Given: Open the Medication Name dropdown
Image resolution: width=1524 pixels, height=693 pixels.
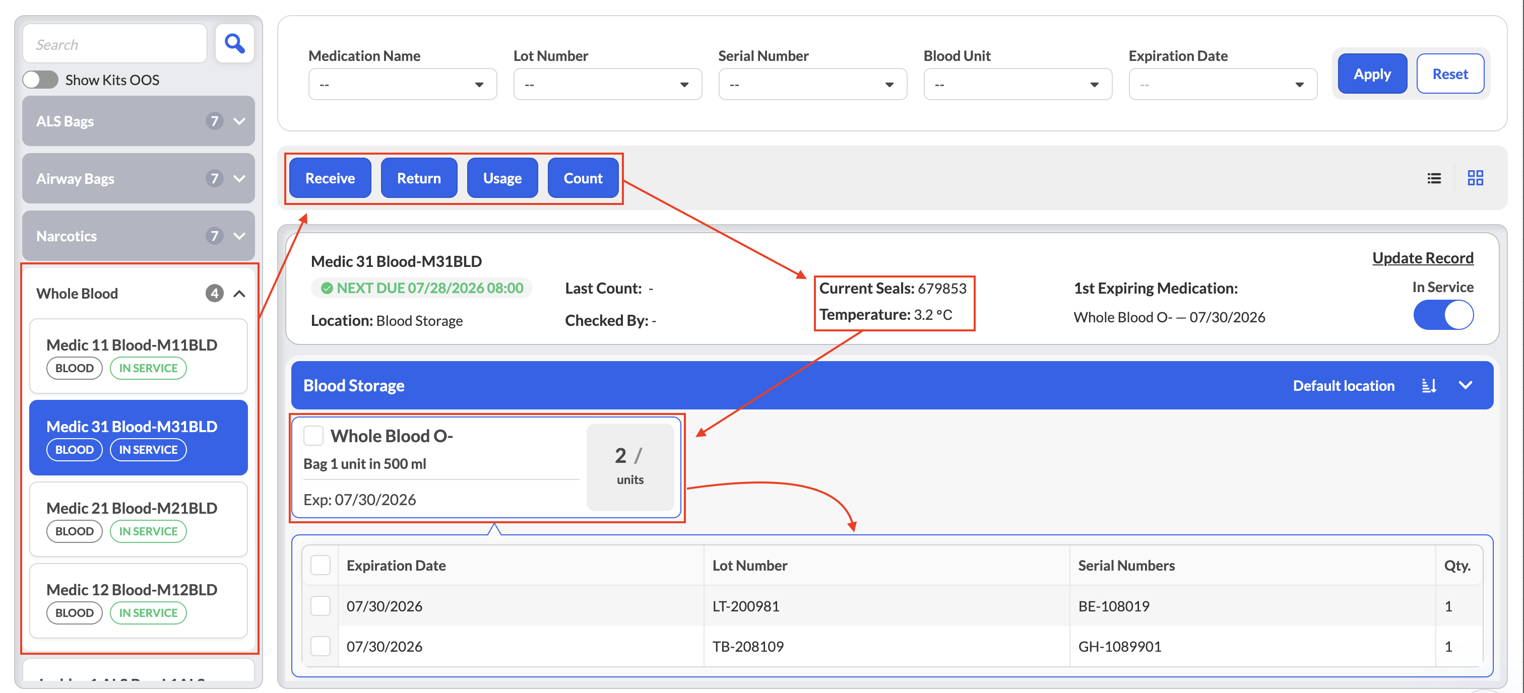Looking at the screenshot, I should click(x=402, y=85).
